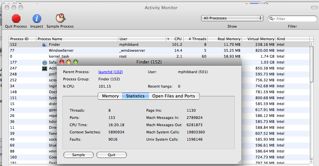Click the CPU Time value 16:20.18

click(x=116, y=125)
